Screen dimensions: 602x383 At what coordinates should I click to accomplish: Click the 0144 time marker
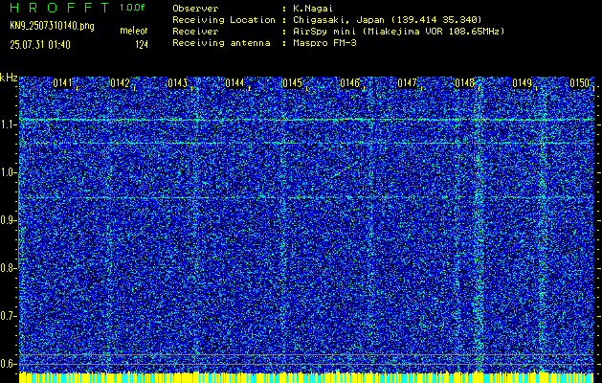coord(234,83)
